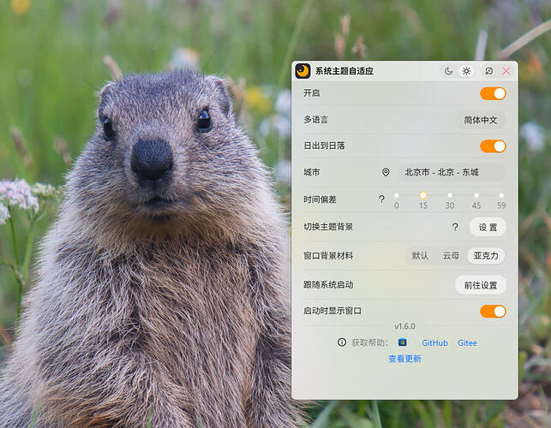
Task: Select 亚克力 window background material
Action: pos(486,256)
